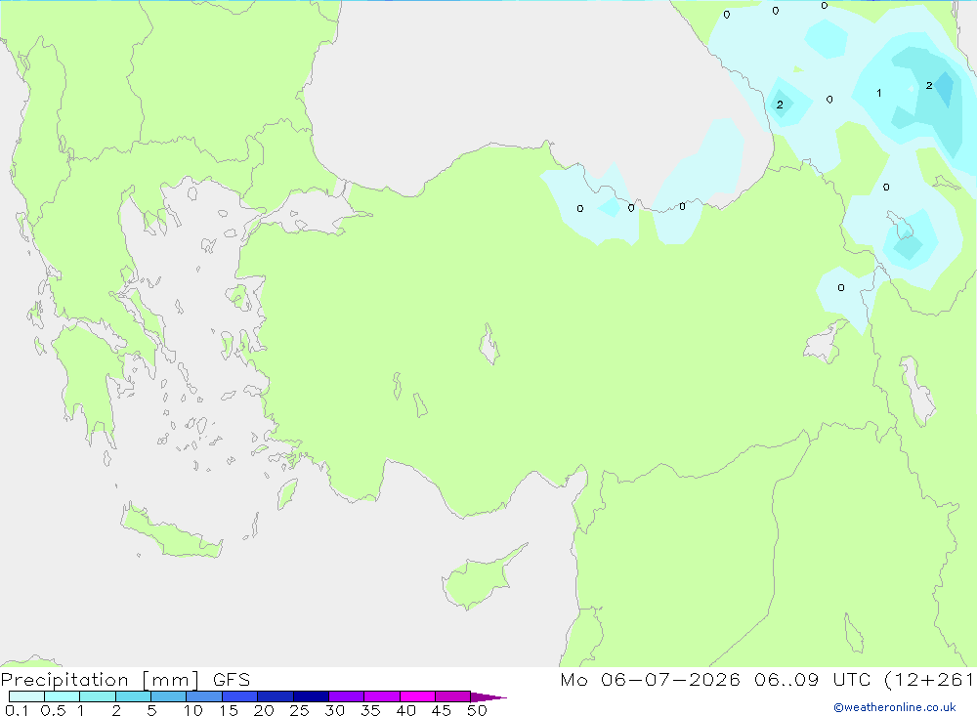
Task: Select the 45–50 mm legend swatch
Action: tap(452, 696)
